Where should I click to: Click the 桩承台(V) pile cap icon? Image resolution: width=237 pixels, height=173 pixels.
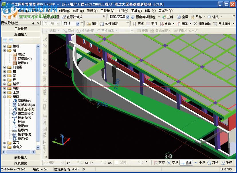15,117
